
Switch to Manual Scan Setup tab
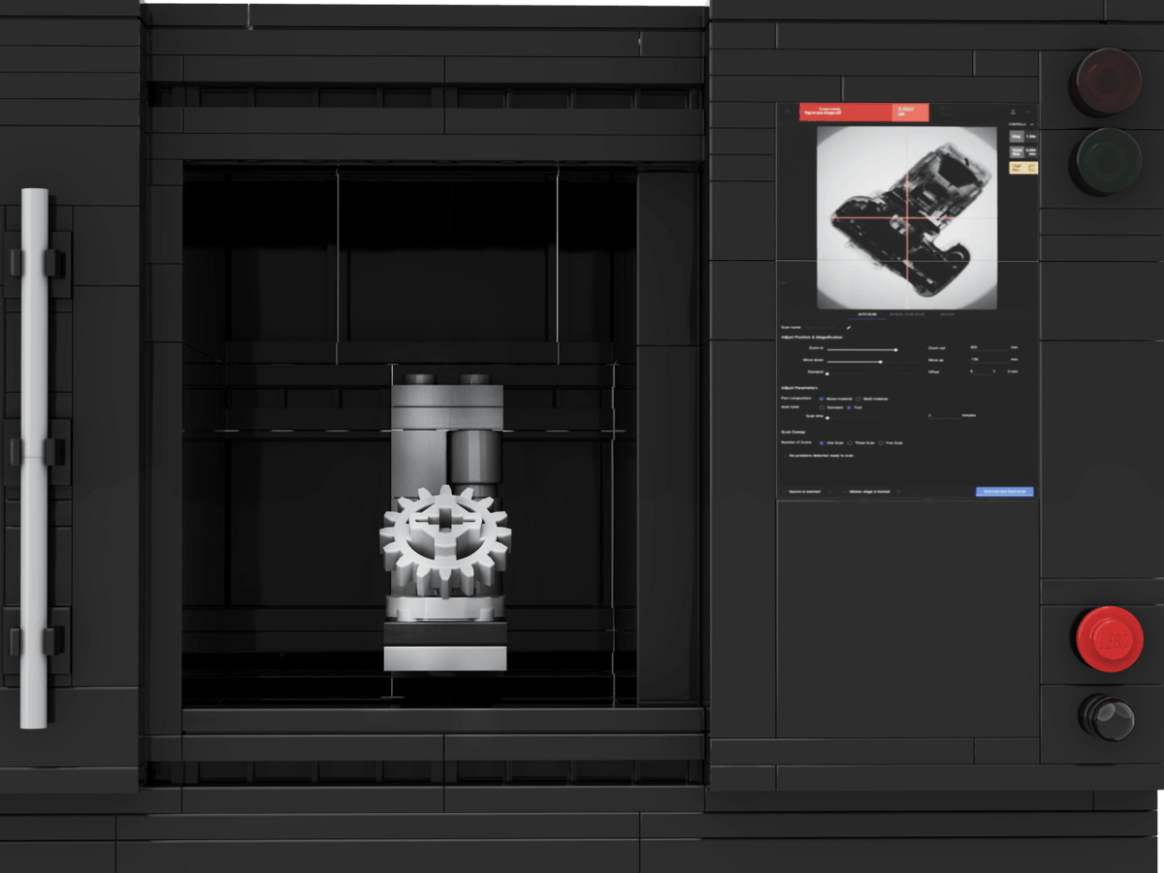click(x=907, y=314)
